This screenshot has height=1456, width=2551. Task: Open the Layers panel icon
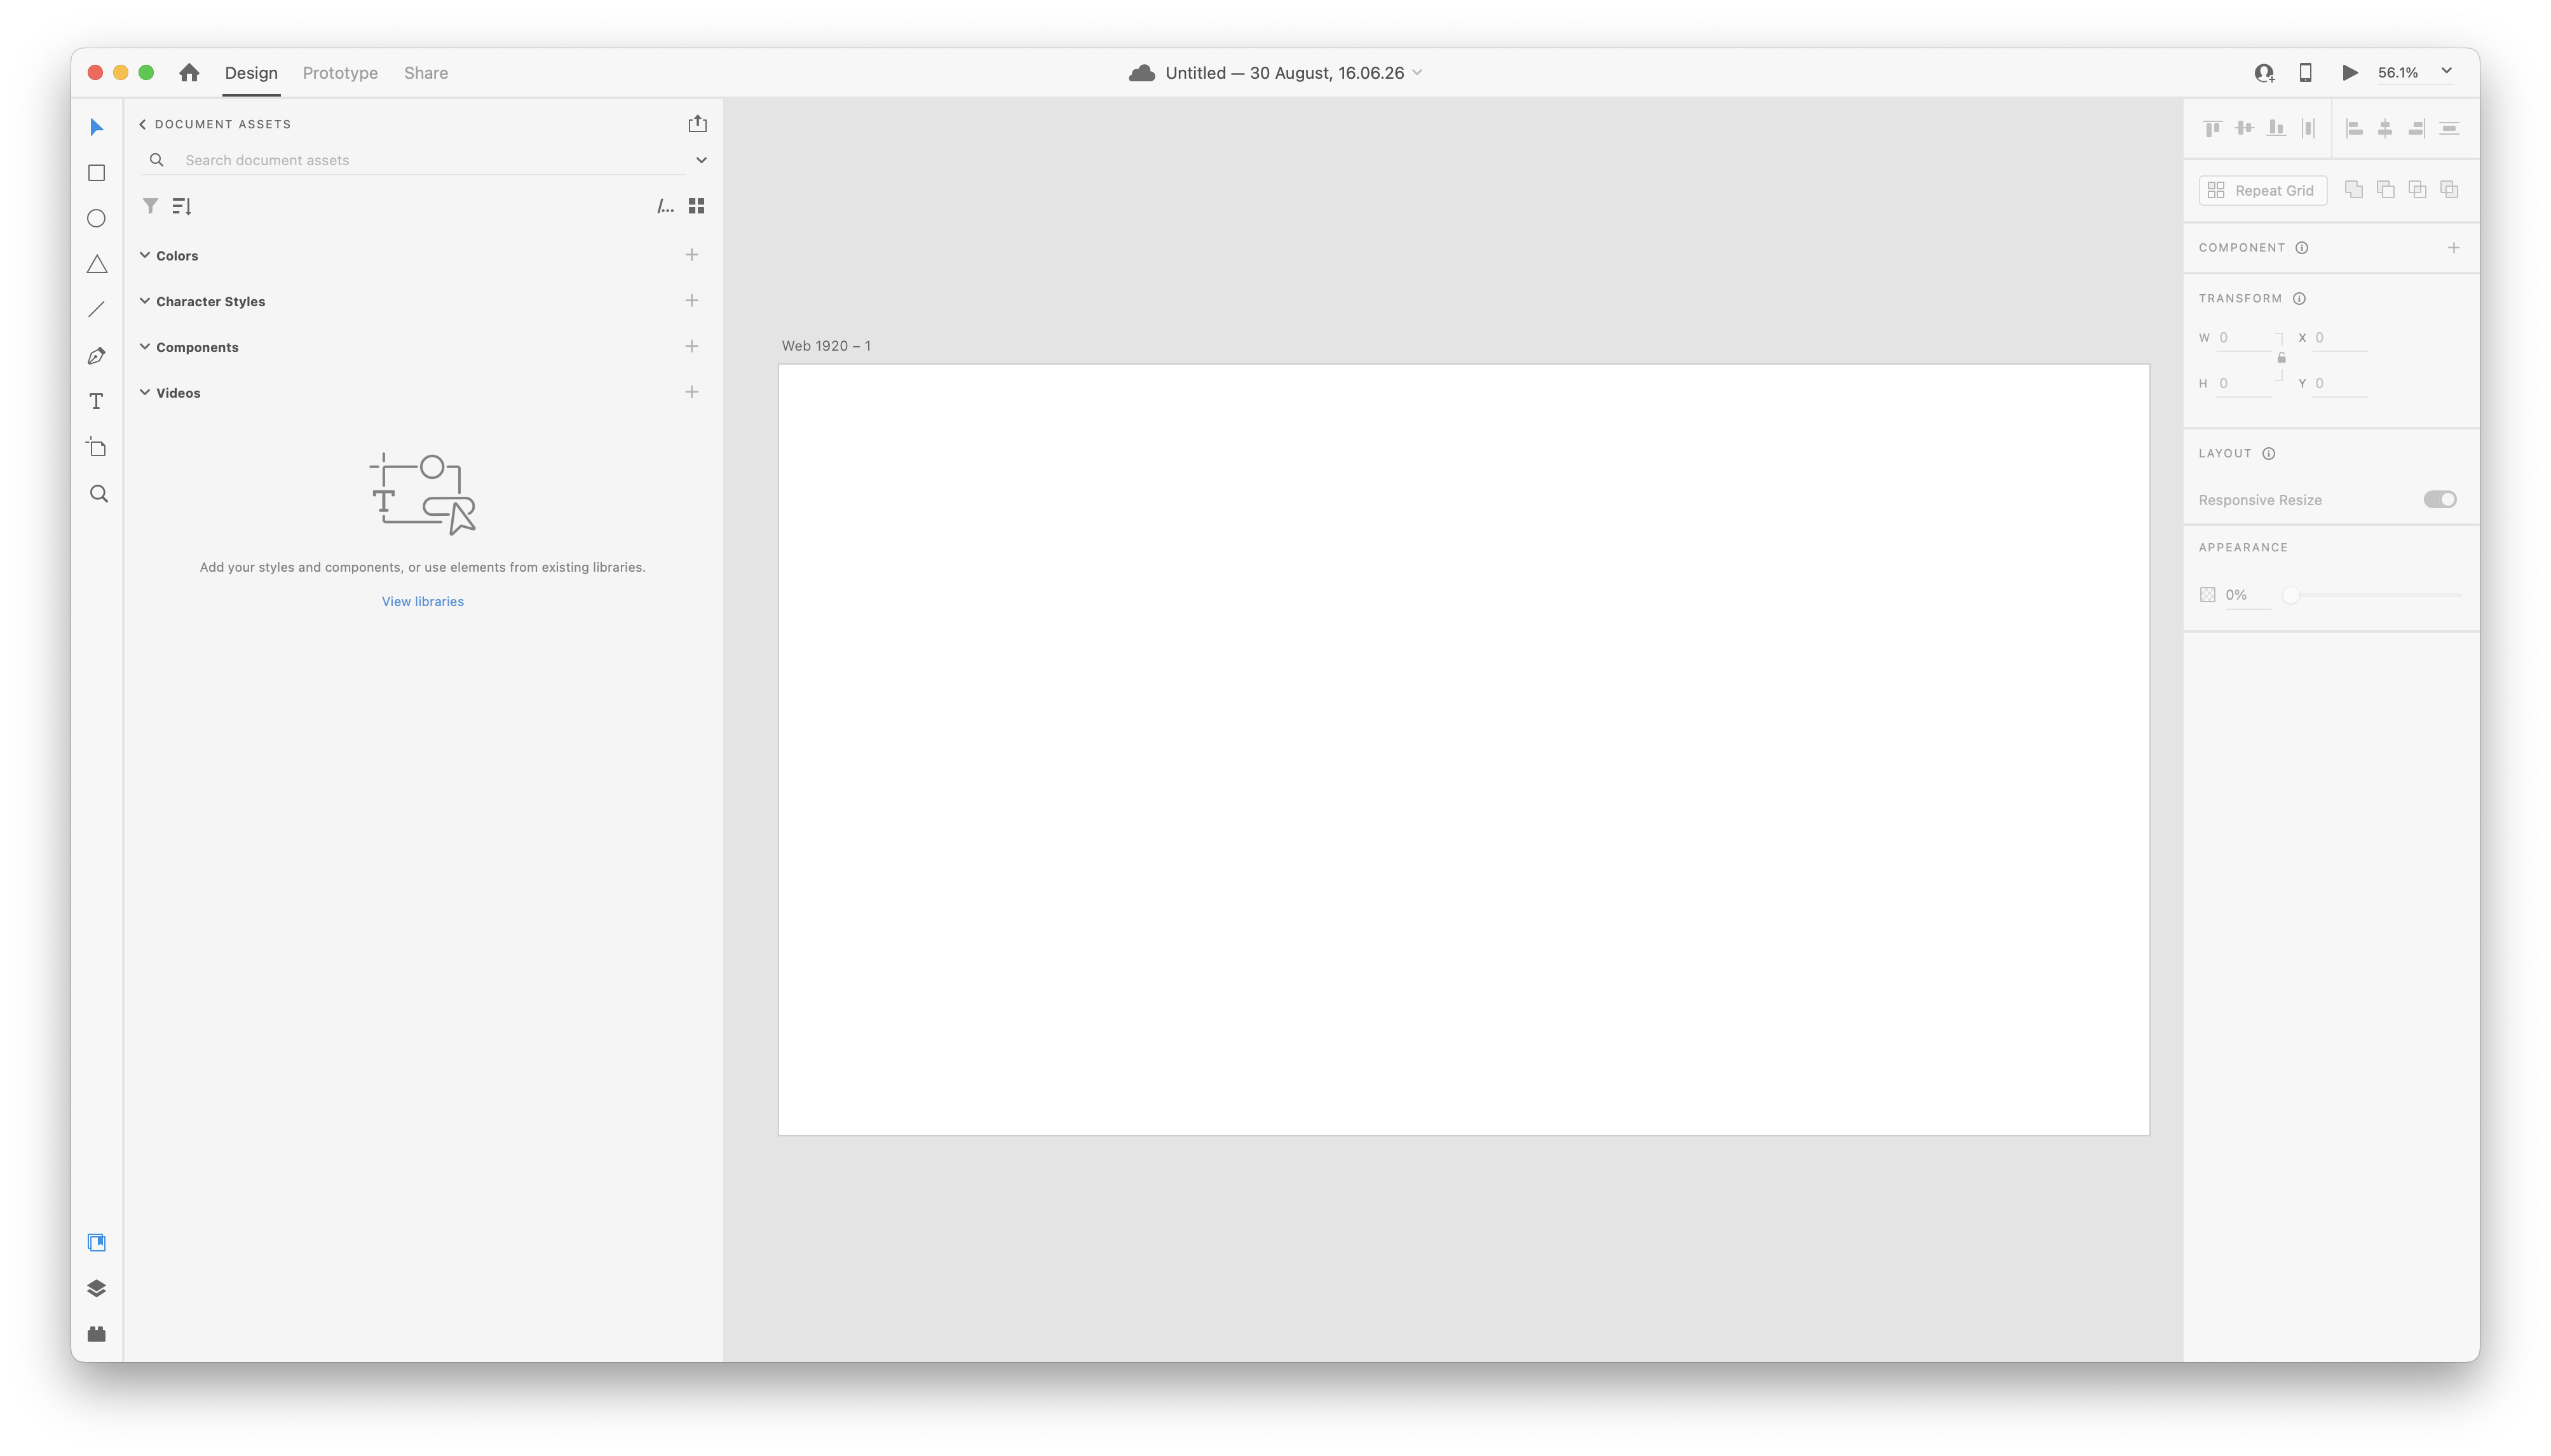[x=96, y=1288]
